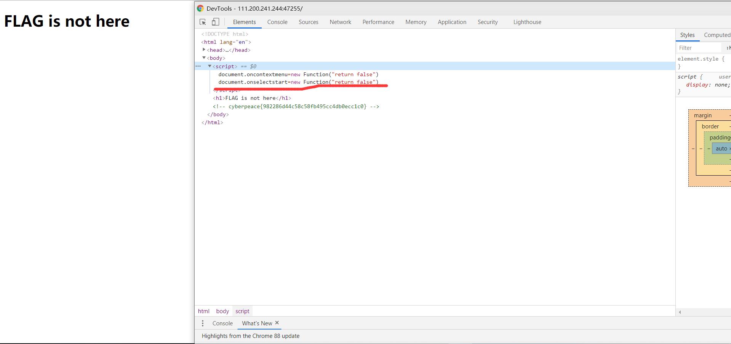Toggle the device toolbar icon
The image size is (731, 344).
pos(216,22)
